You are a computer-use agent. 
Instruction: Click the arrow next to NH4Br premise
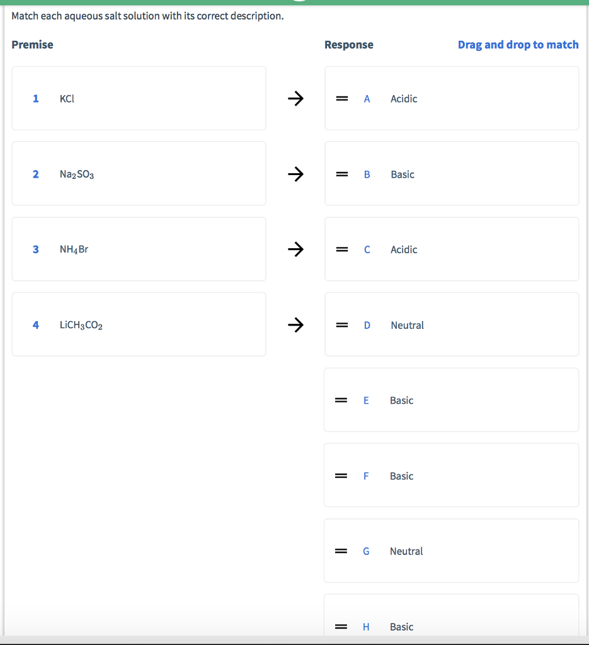pos(295,249)
